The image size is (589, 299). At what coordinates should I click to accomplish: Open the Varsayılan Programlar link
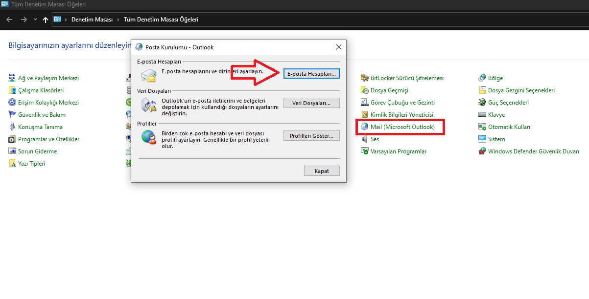[x=398, y=151]
